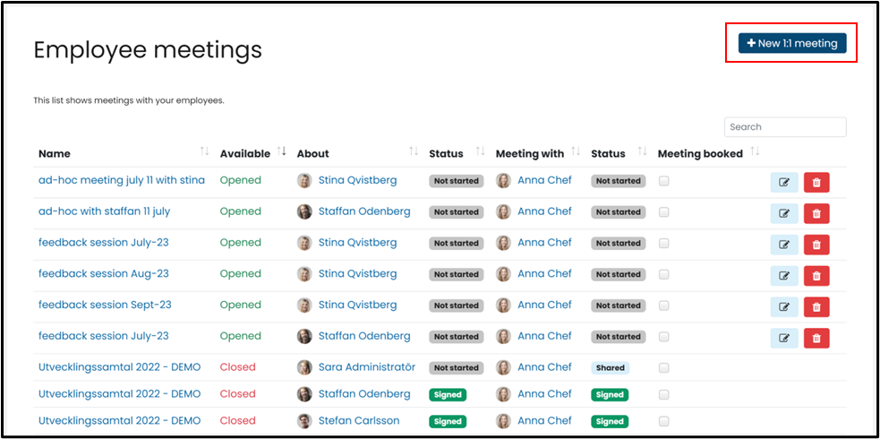
Task: Click Sara Administratör's avatar picture
Action: [x=304, y=367]
